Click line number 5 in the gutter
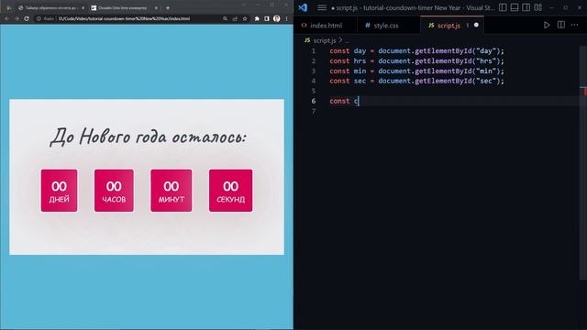The image size is (587, 330). 314,91
